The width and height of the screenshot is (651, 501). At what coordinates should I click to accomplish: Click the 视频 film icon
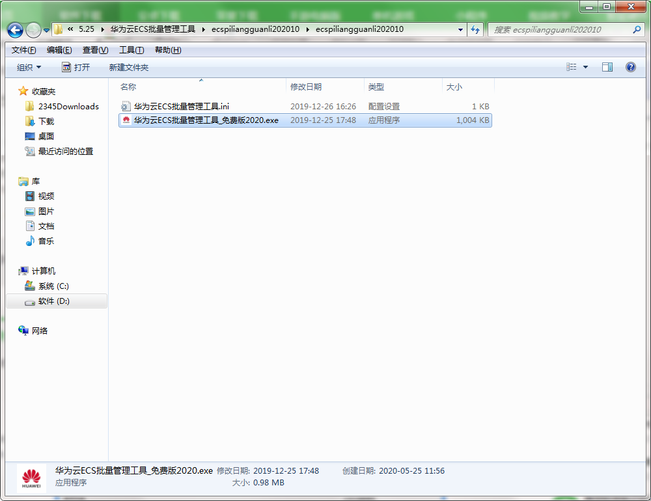pos(30,196)
